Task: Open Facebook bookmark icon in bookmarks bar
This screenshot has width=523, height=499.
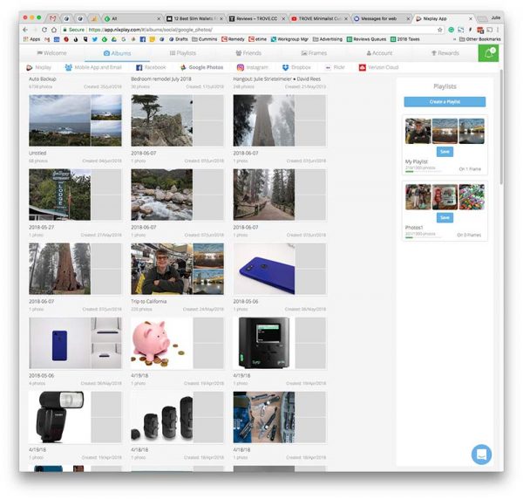Action: [x=142, y=39]
